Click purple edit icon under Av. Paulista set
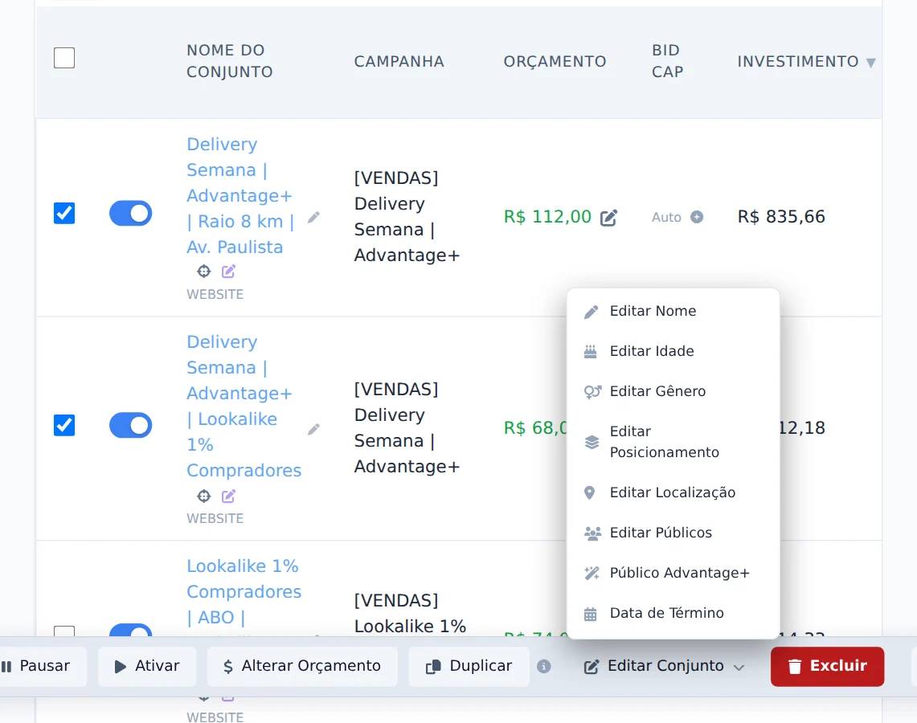The image size is (917, 723). 229,272
